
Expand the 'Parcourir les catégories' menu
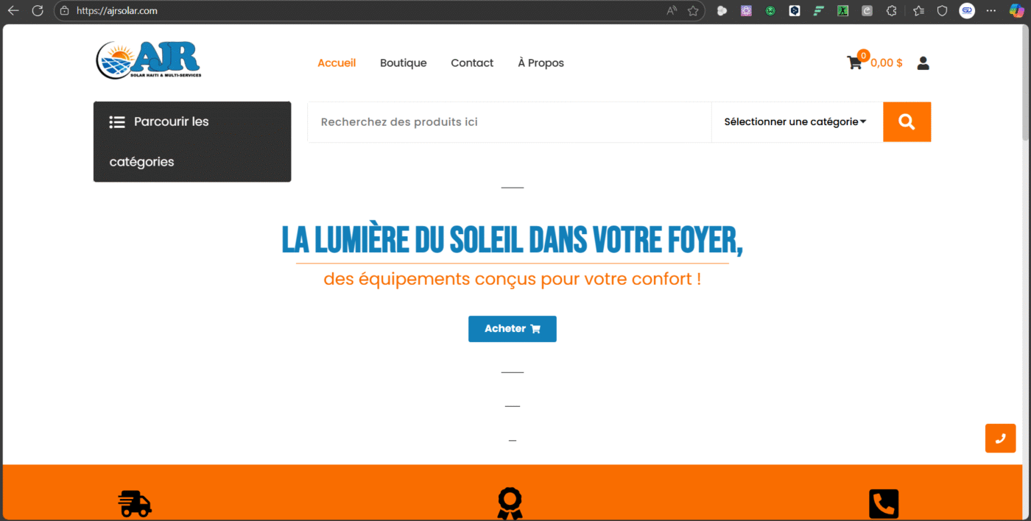[x=191, y=141]
